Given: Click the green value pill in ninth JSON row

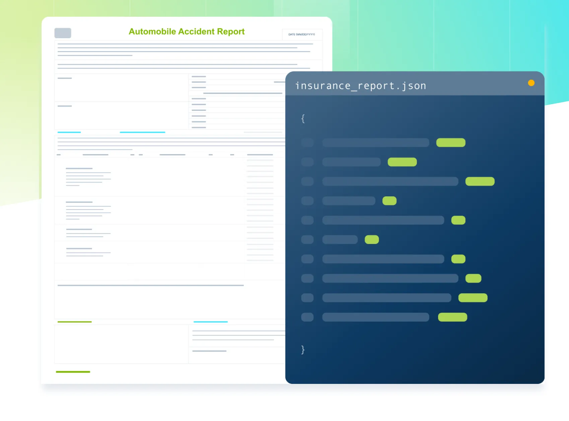Looking at the screenshot, I should pos(473,298).
